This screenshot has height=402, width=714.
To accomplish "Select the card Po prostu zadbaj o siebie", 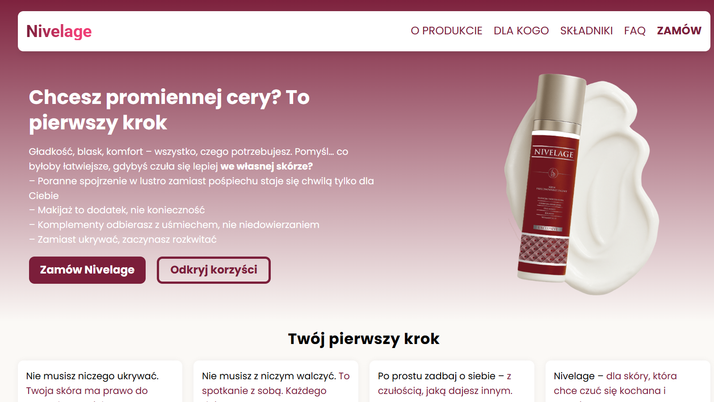I will pos(452,381).
